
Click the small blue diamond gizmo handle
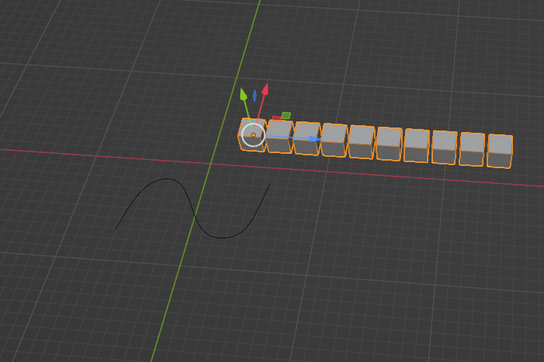255,96
